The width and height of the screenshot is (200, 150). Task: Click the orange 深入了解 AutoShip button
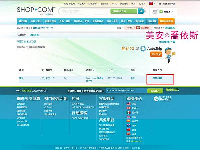coord(156,54)
